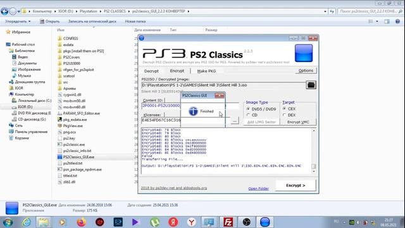Viewport: 405px width, 228px height.
Task: Open uTorrent from the taskbar
Action: click(154, 222)
